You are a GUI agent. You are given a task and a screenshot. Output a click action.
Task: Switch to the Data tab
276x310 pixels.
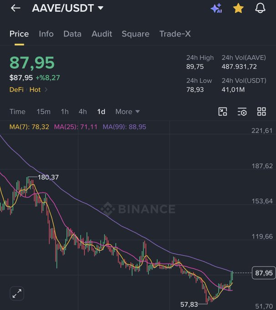point(72,34)
